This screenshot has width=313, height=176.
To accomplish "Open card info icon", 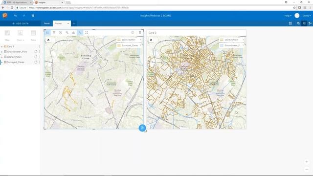I will coord(133,33).
